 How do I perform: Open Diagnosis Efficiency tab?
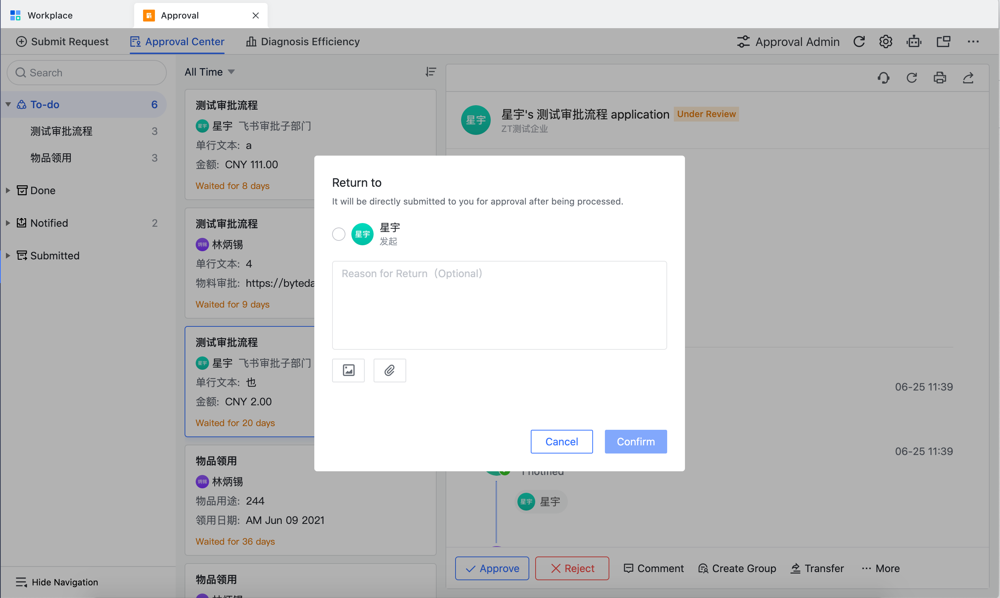tap(303, 41)
